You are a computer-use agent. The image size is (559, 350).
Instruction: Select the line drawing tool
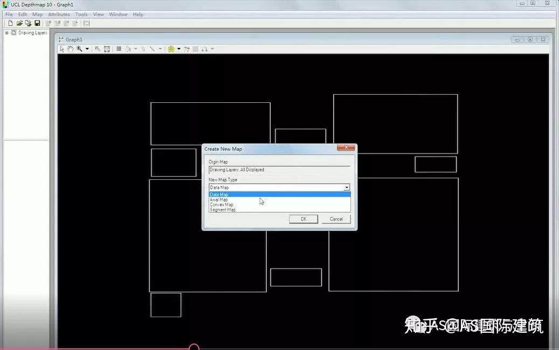tap(152, 49)
